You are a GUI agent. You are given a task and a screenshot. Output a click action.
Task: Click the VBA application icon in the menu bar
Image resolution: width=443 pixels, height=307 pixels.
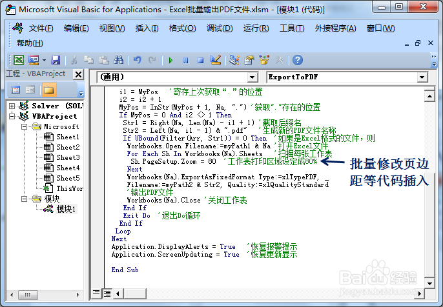(18, 28)
